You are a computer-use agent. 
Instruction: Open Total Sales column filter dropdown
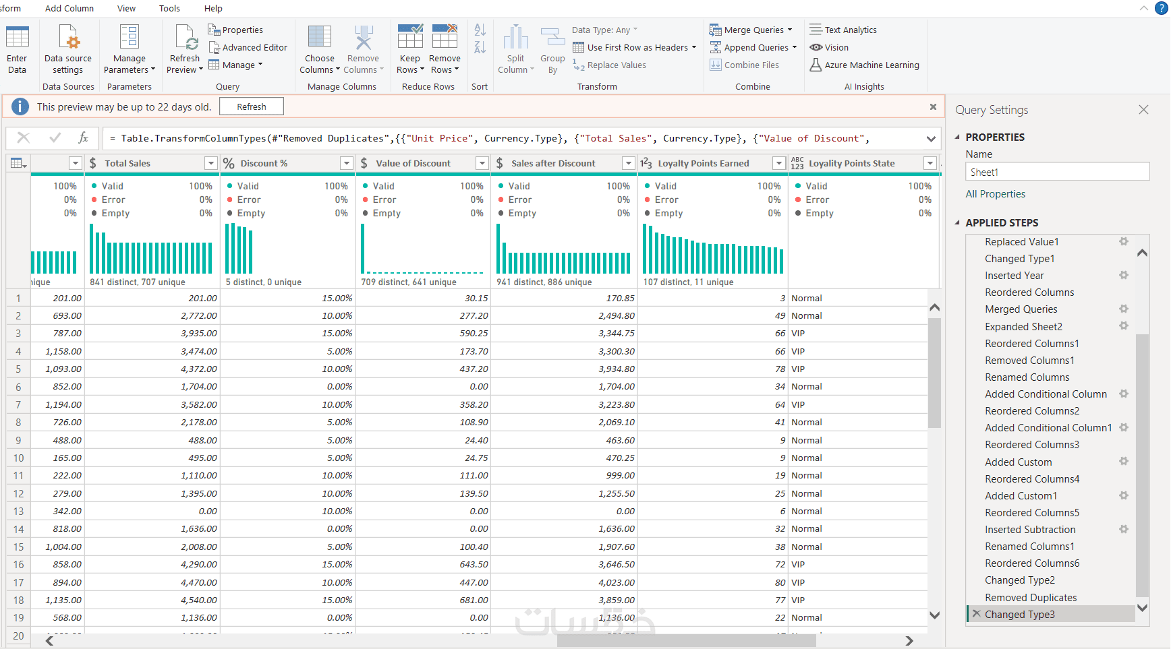[211, 163]
